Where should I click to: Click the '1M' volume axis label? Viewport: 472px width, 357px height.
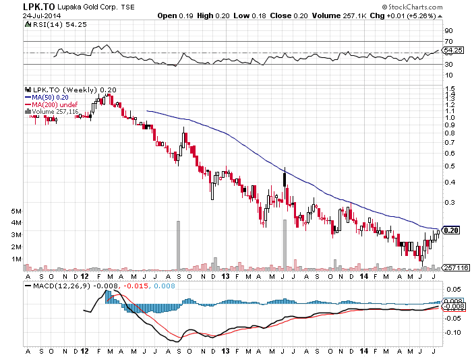[x=17, y=259]
